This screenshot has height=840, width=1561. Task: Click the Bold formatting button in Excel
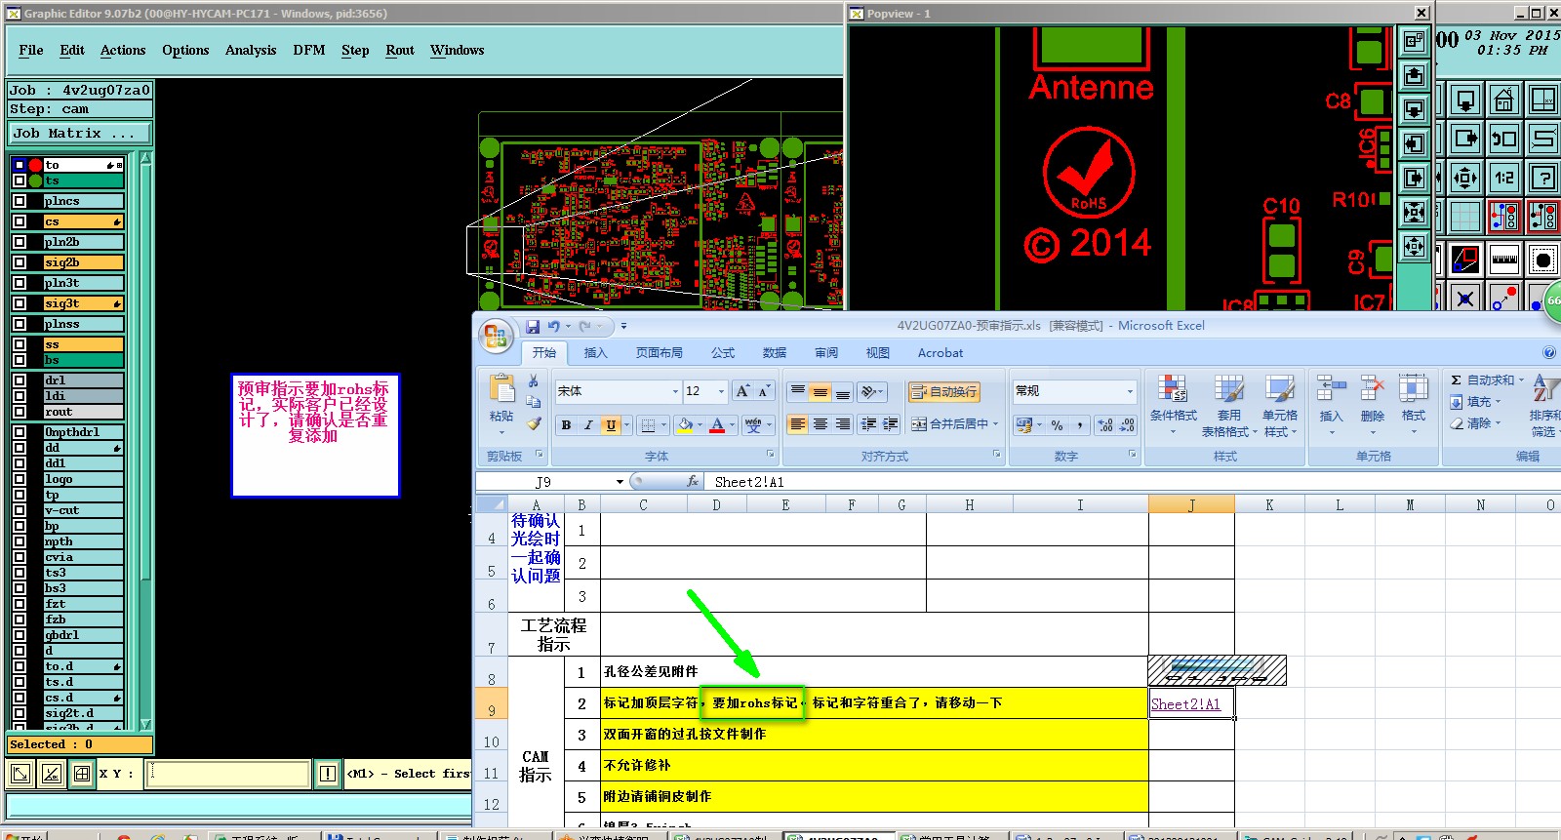(566, 424)
